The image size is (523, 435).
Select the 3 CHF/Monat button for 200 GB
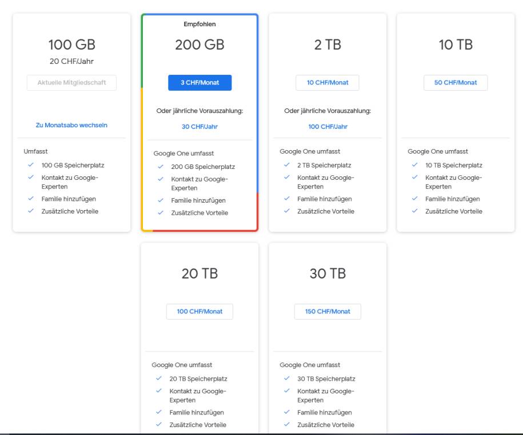tap(200, 83)
